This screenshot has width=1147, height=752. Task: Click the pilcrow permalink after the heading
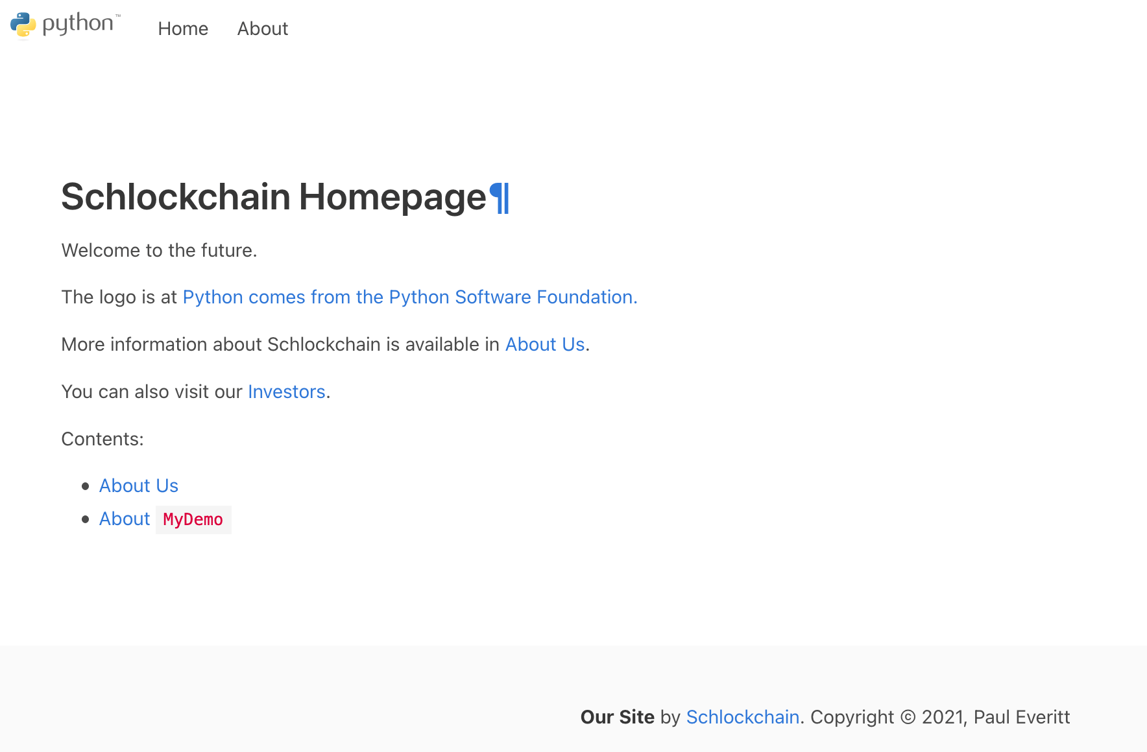[499, 198]
